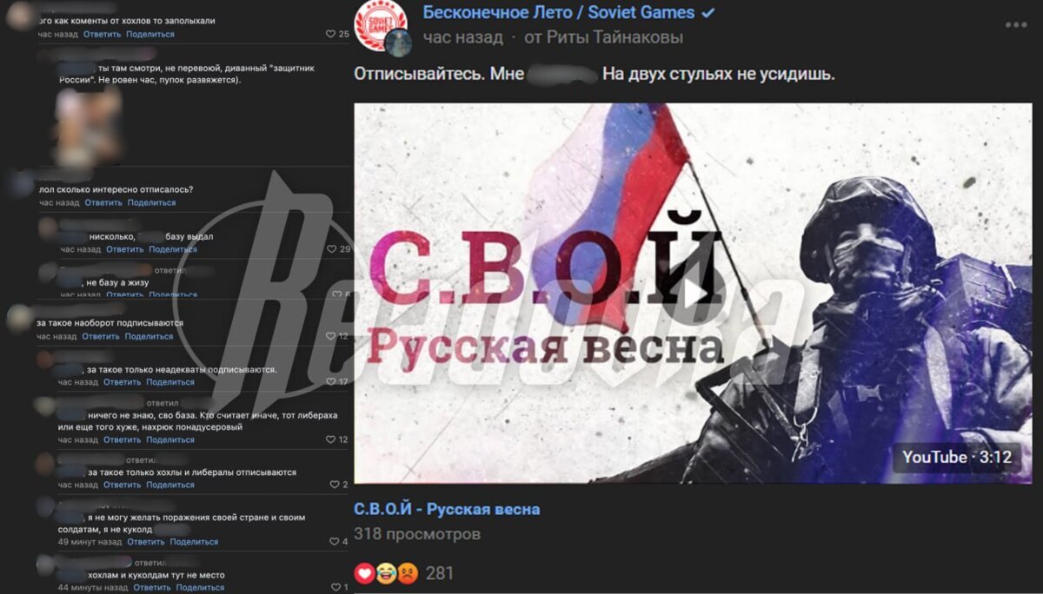Open the blurred image attachment in comment
Image resolution: width=1043 pixels, height=594 pixels.
tap(88, 126)
